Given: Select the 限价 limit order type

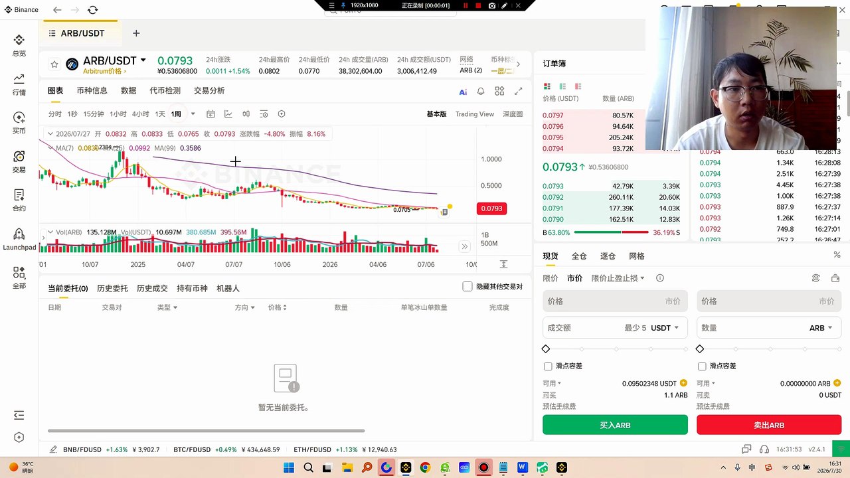Looking at the screenshot, I should [x=550, y=278].
